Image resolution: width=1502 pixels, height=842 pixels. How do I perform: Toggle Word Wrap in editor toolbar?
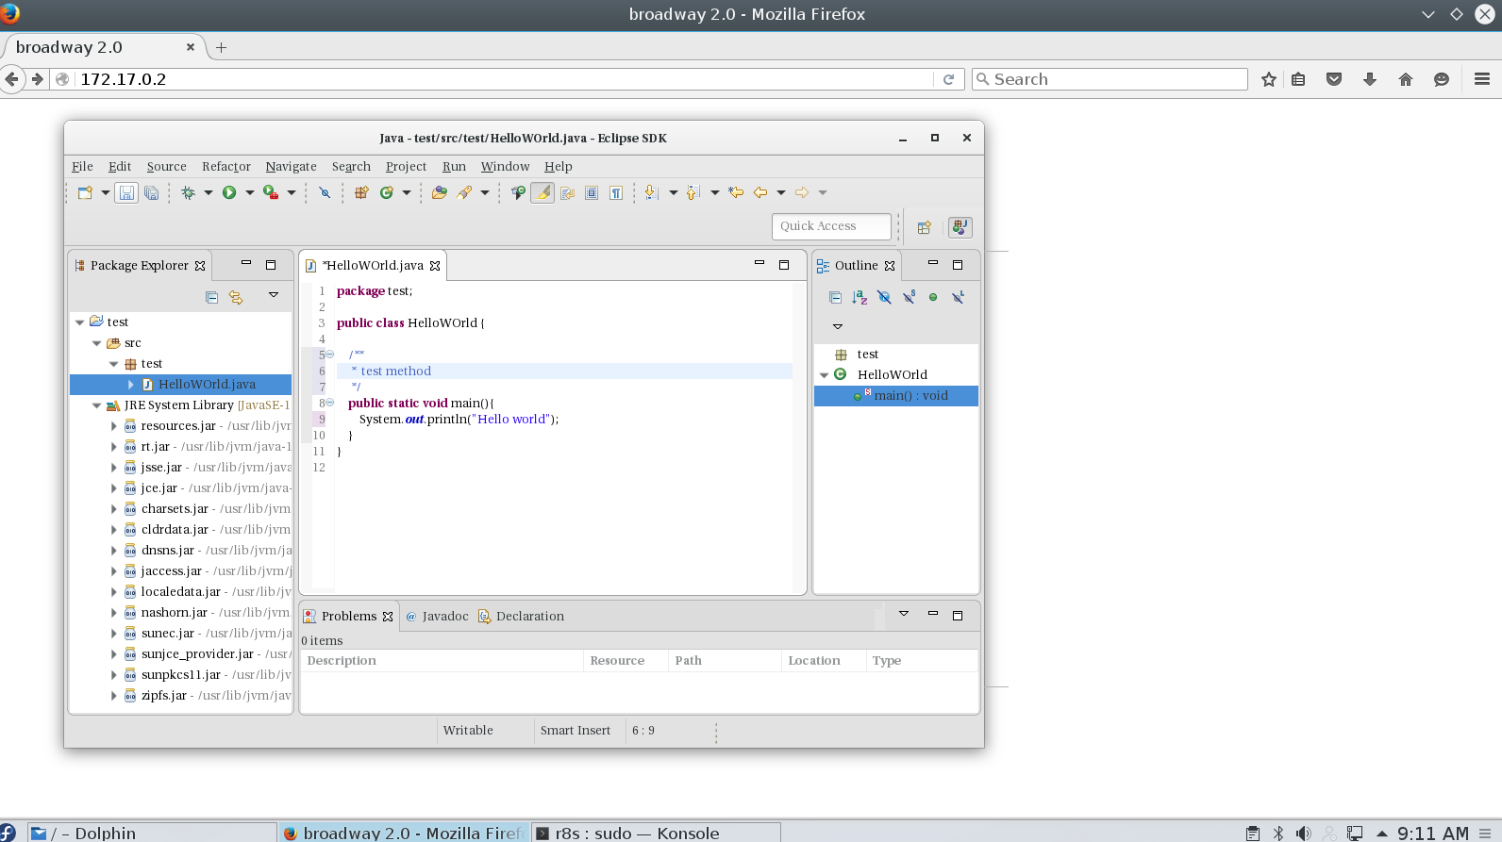point(567,192)
